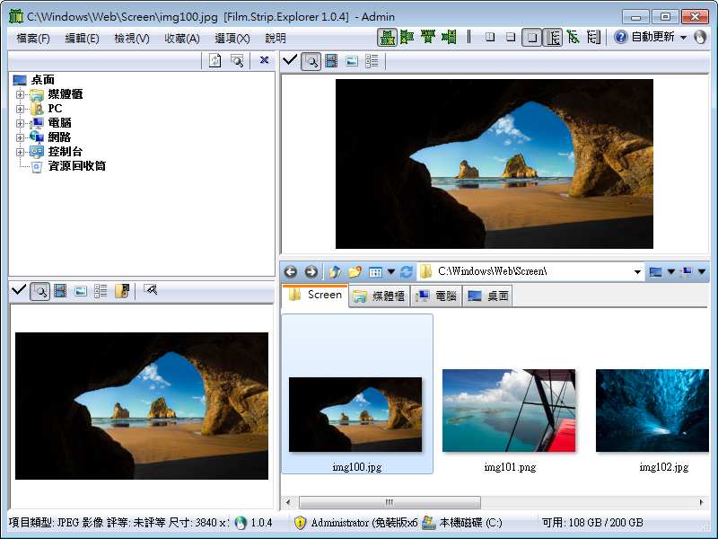Click the filmstrip view icon
Viewport: 718px width, 539px height.
(330, 61)
